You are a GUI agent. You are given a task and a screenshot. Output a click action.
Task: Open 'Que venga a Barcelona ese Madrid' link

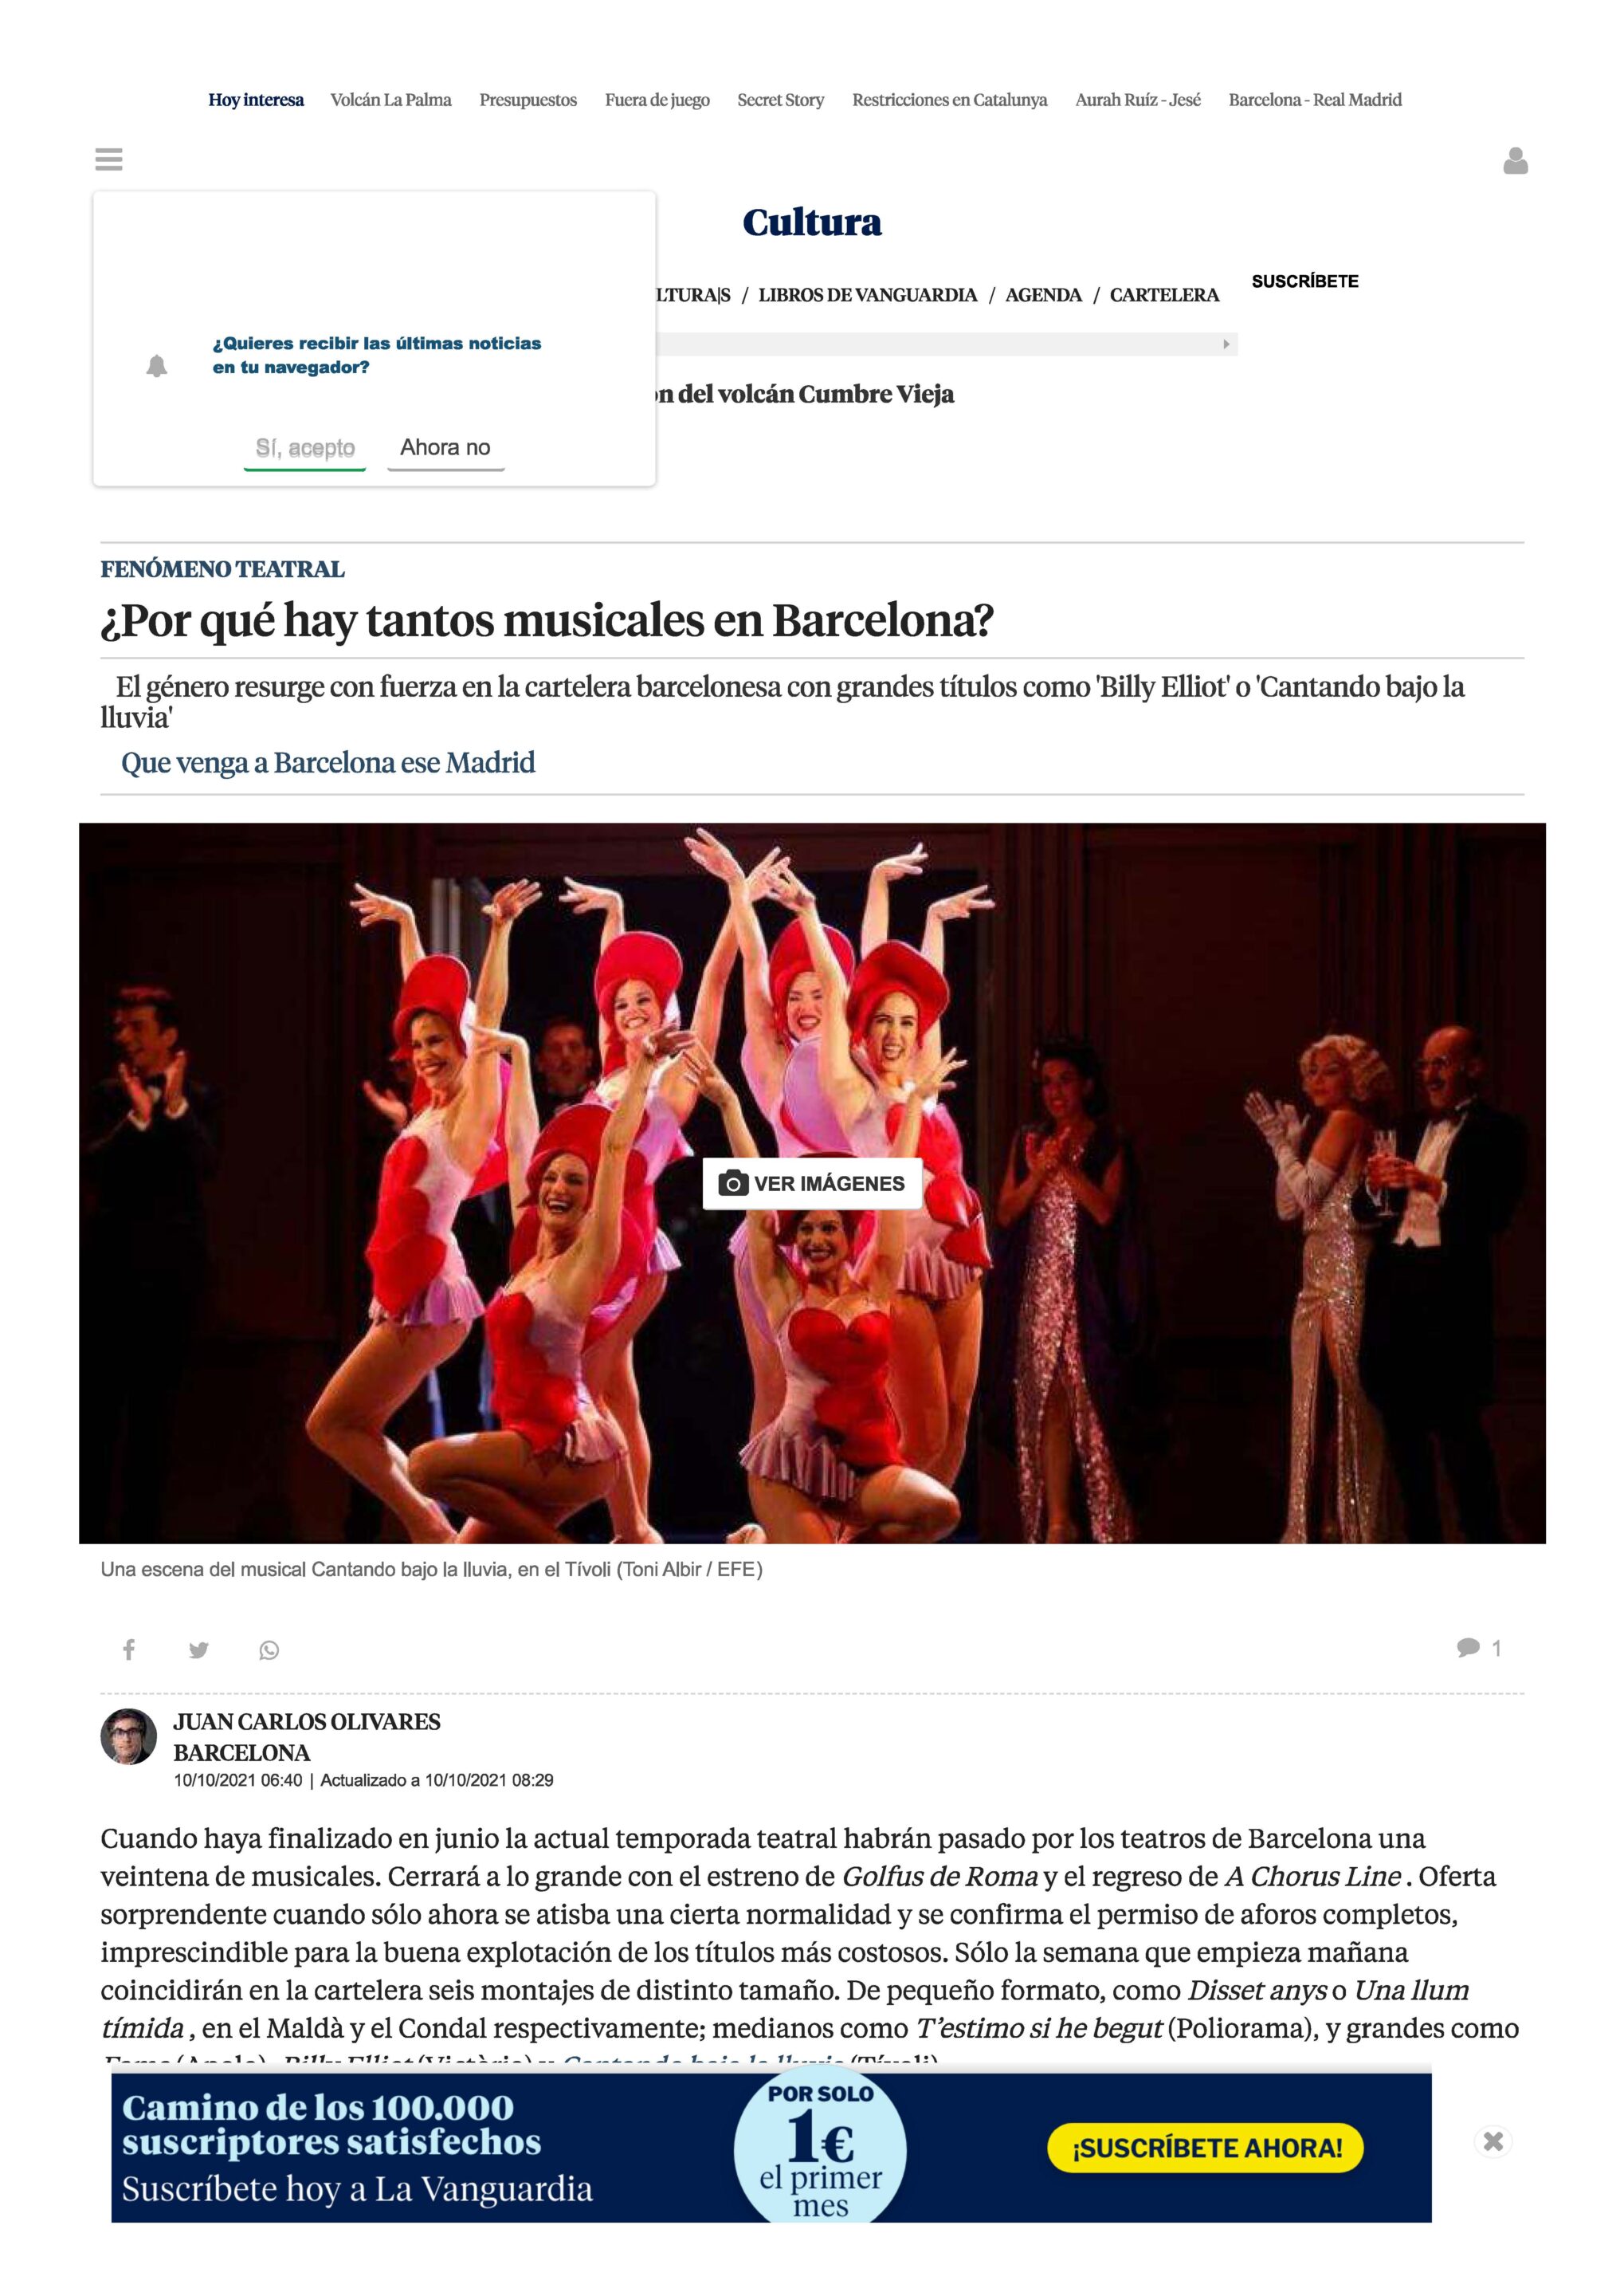click(x=328, y=763)
